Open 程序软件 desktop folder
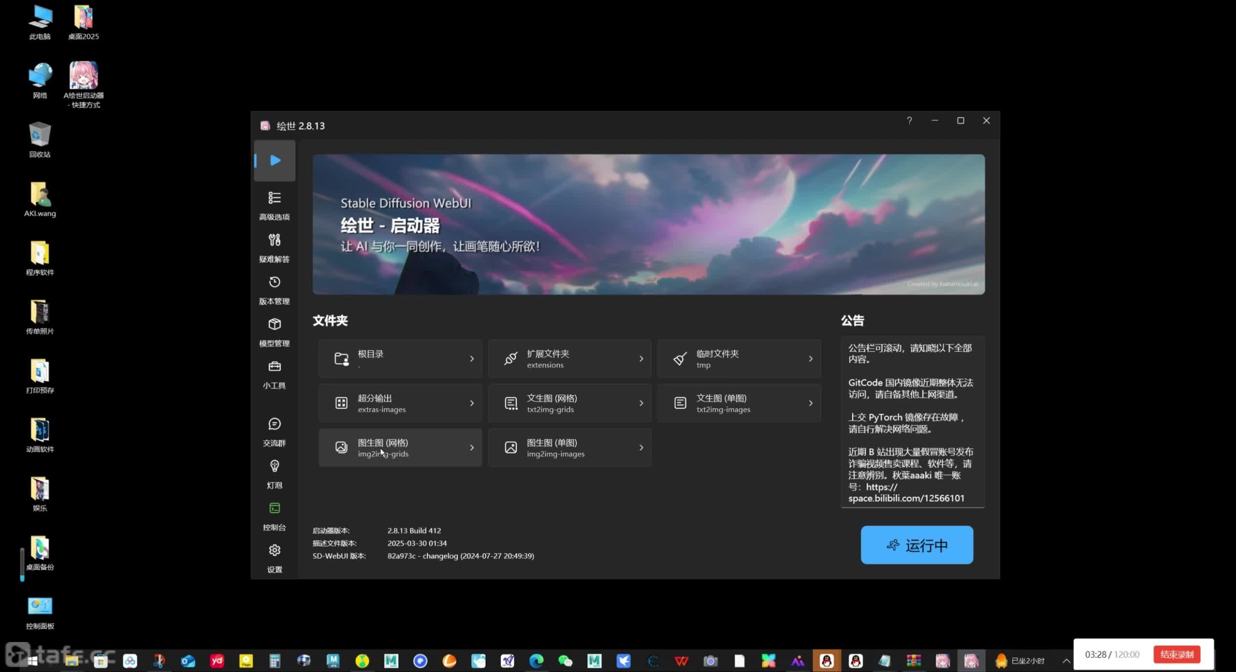The height and width of the screenshot is (672, 1236). click(x=40, y=258)
